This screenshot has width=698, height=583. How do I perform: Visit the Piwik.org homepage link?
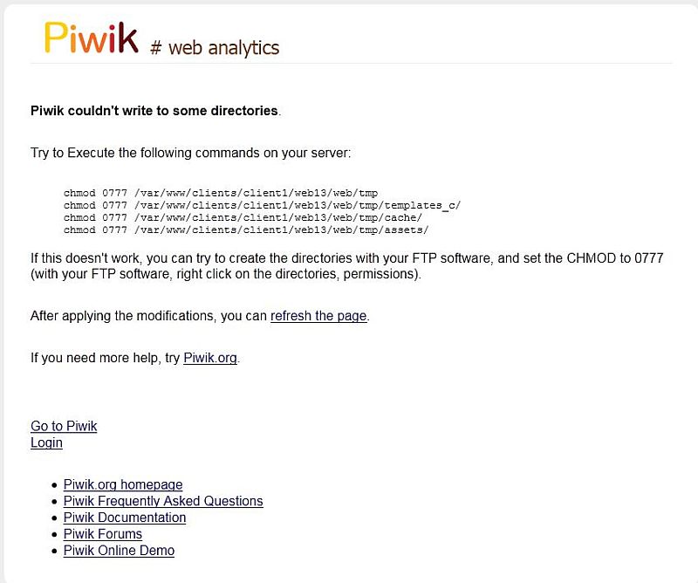pyautogui.click(x=123, y=484)
